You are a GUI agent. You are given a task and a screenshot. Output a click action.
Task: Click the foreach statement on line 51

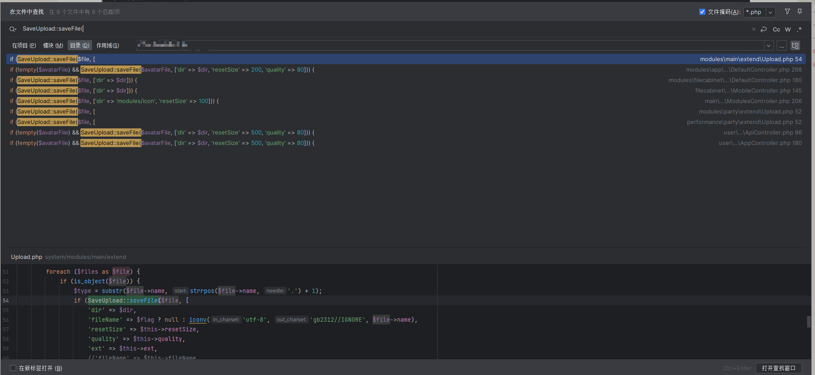[58, 272]
